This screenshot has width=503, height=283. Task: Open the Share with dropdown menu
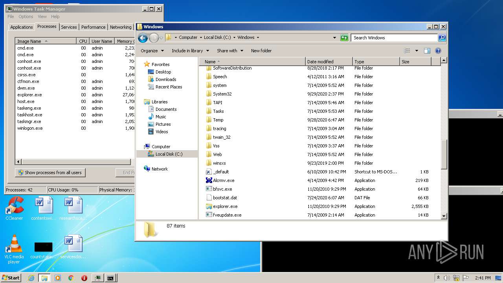tap(230, 51)
